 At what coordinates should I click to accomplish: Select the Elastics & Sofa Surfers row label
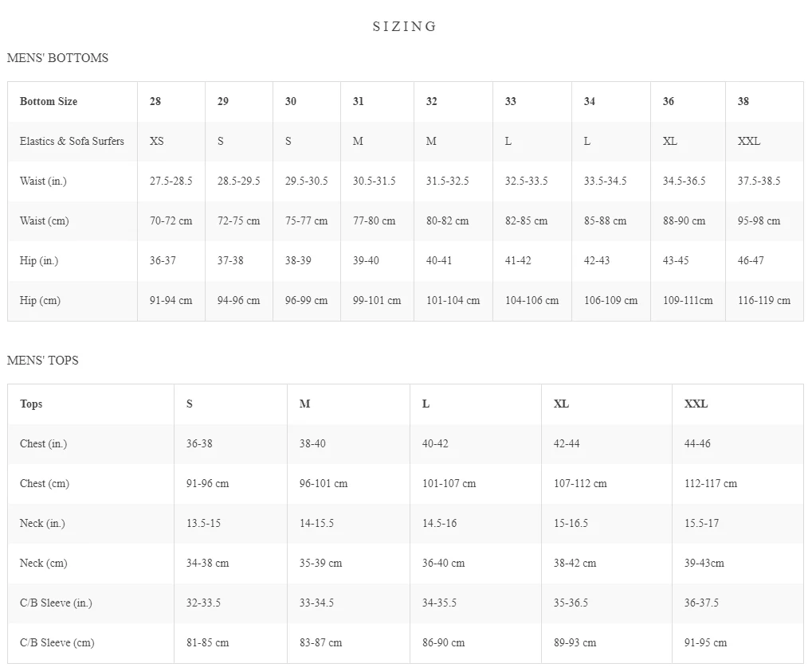coord(72,142)
